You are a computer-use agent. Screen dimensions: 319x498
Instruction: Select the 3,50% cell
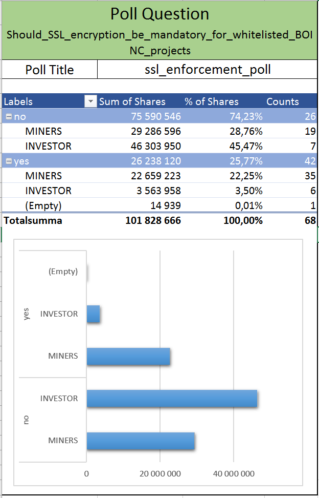coord(249,191)
